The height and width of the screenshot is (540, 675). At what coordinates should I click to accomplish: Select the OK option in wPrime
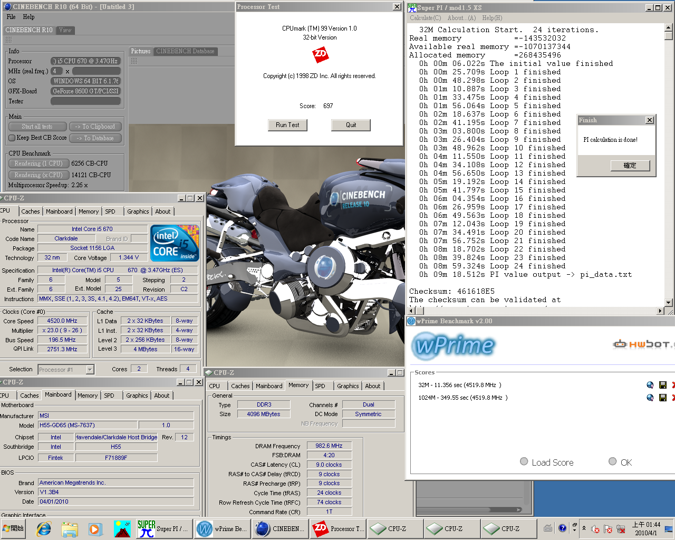click(x=612, y=461)
